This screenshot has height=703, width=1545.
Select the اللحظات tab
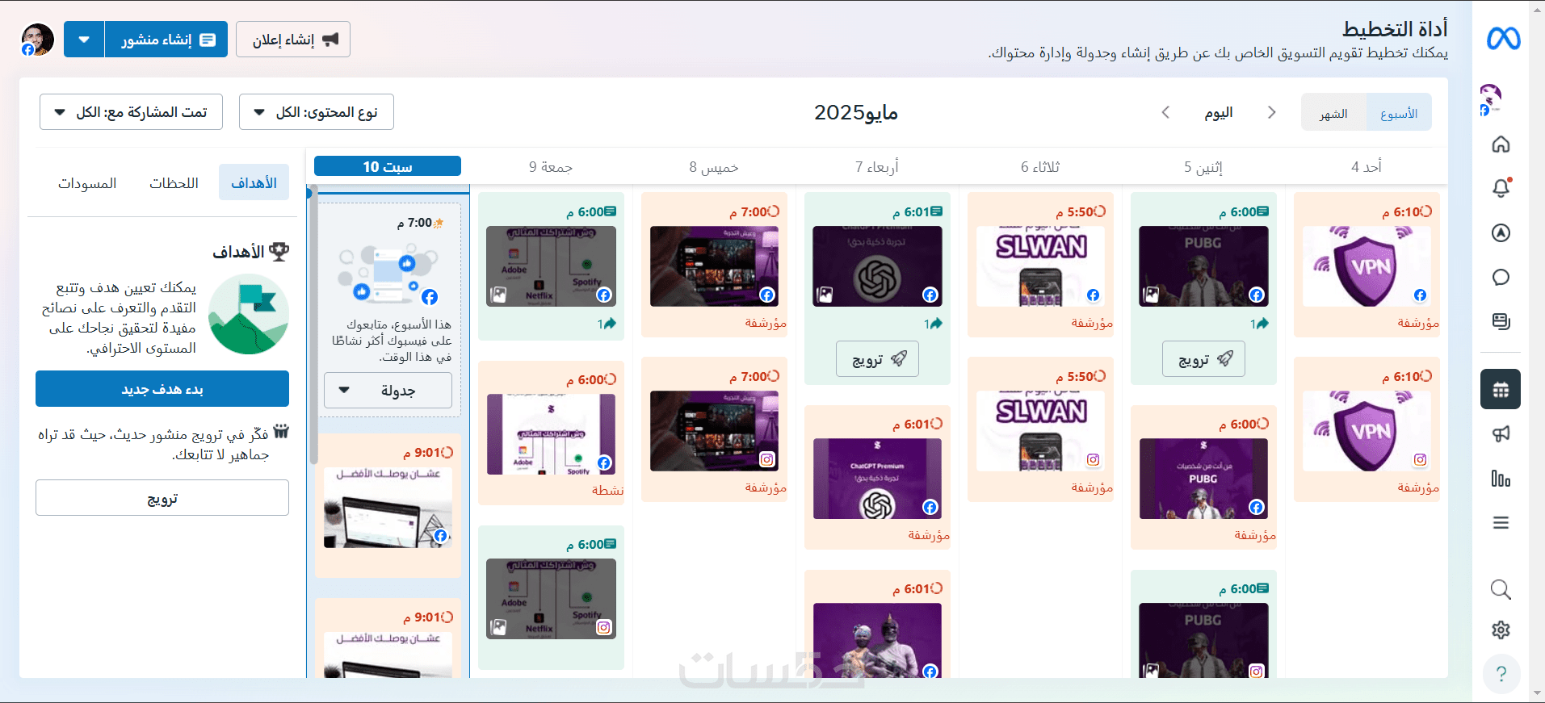point(174,183)
